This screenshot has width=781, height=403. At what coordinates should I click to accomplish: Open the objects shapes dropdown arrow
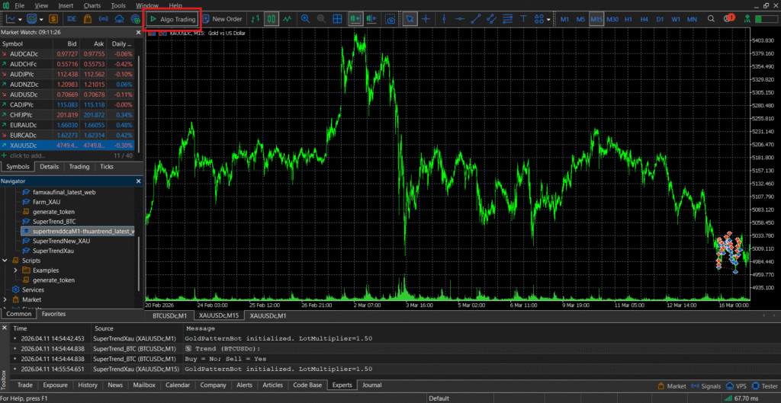tap(549, 19)
